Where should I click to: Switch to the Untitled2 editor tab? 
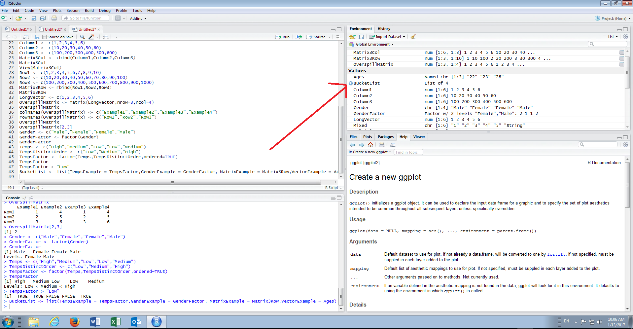(x=53, y=29)
